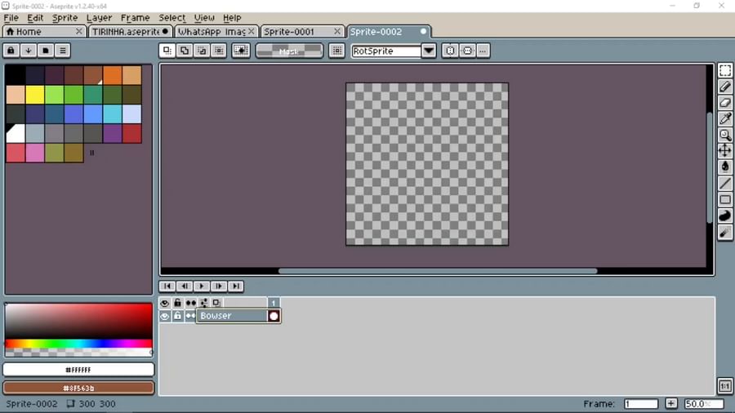Select add to selection mode icon
The height and width of the screenshot is (413, 735).
[x=185, y=50]
